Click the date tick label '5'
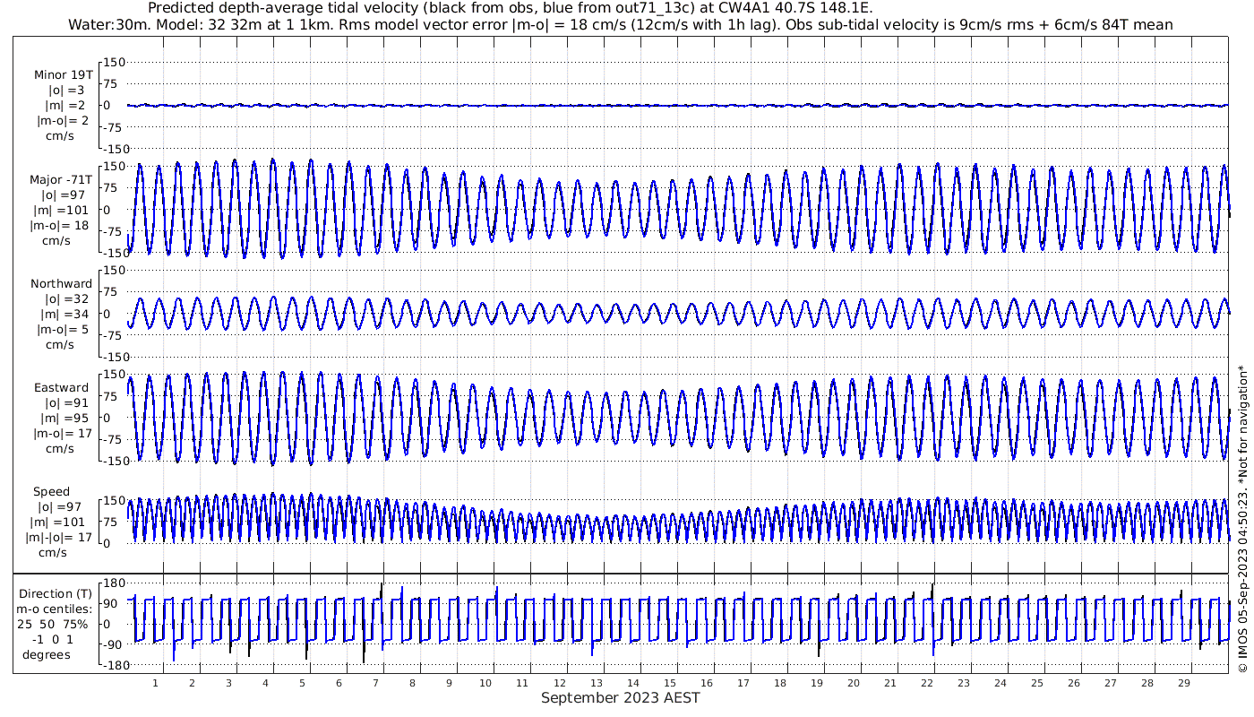Image resolution: width=1254 pixels, height=717 pixels. [302, 683]
